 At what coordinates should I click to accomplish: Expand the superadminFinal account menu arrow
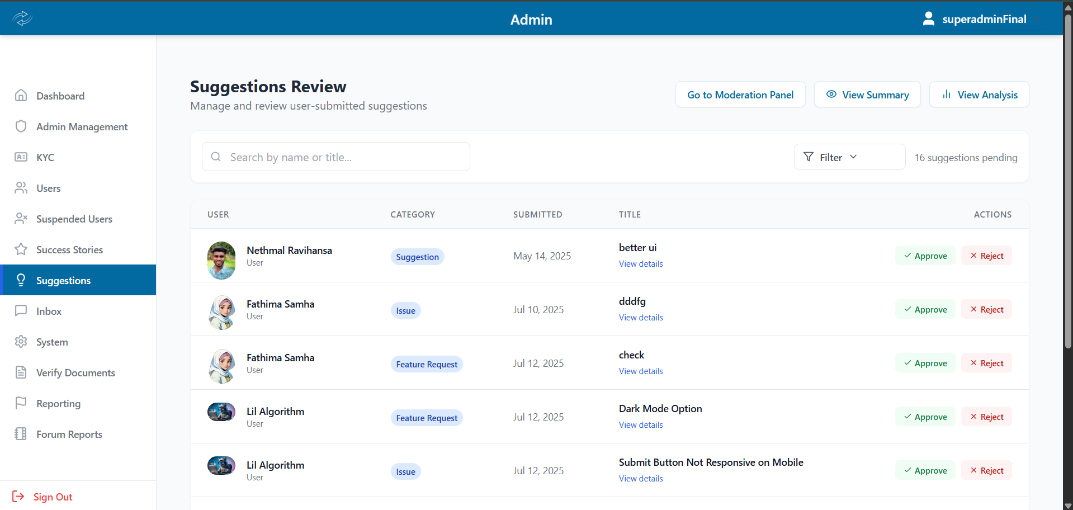coord(1038,20)
